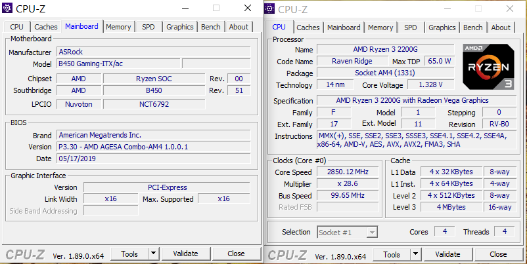Click Socket AM4 (1331) package field
Screen dimensions: 527x264
coord(385,73)
